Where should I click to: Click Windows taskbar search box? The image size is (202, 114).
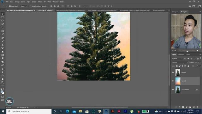coord(29,111)
